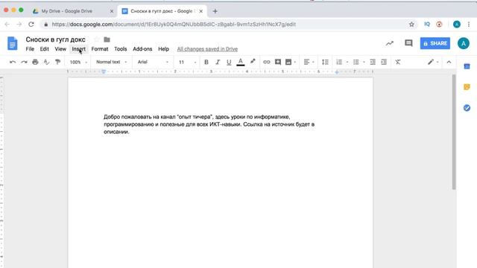Apply a bulleted list
This screenshot has width=477, height=268.
click(356, 62)
